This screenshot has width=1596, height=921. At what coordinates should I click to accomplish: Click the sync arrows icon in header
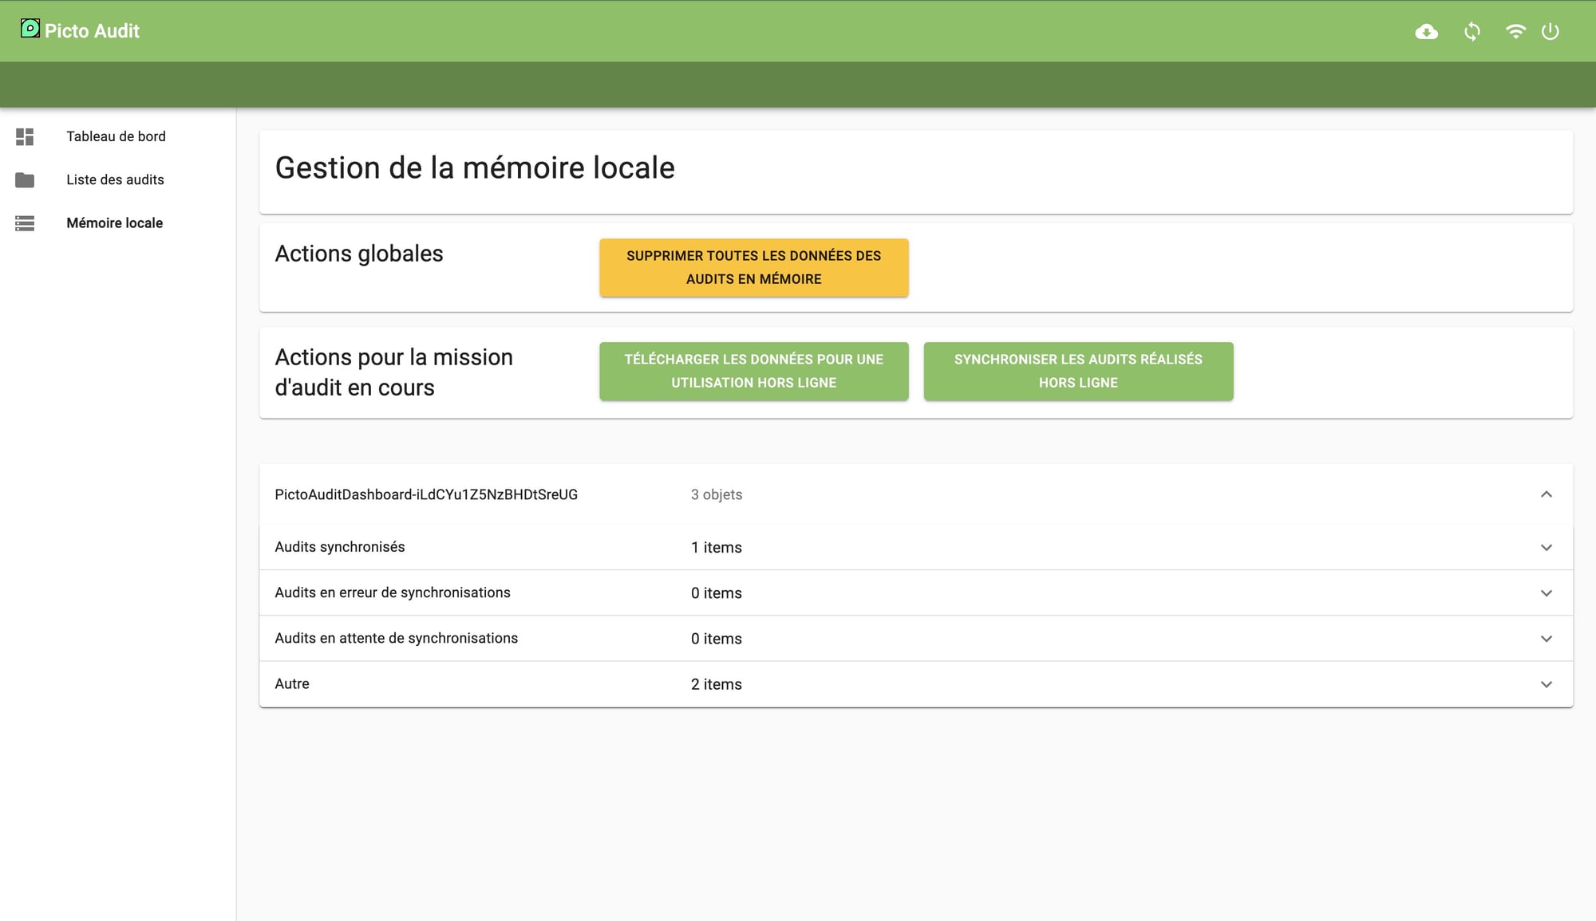click(1472, 32)
